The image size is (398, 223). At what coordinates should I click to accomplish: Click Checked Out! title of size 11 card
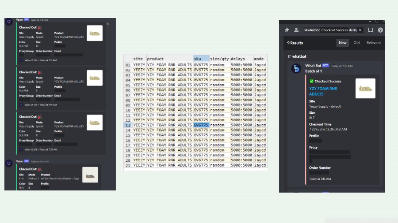(28, 117)
